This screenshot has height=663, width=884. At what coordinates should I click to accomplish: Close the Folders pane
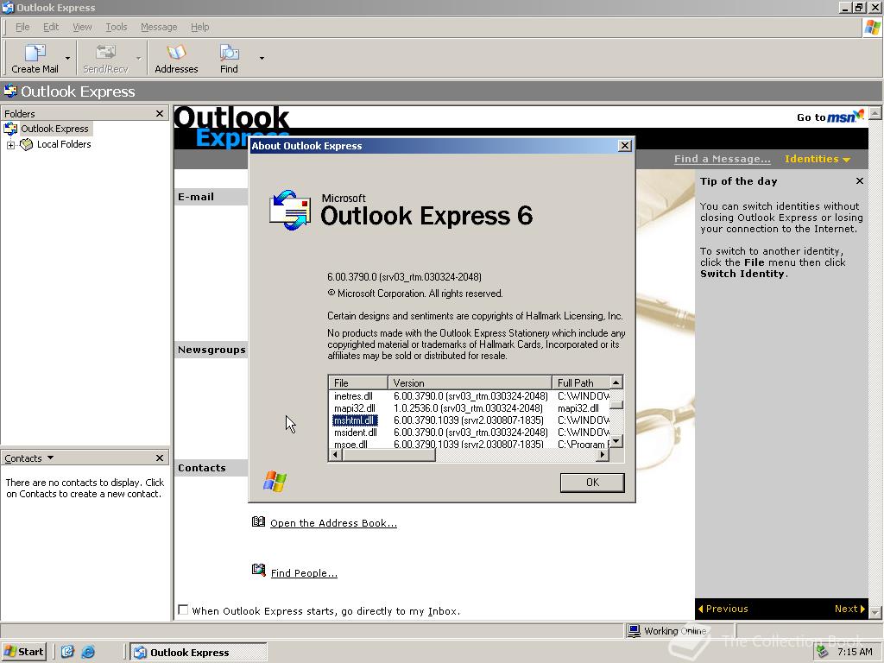pyautogui.click(x=160, y=113)
